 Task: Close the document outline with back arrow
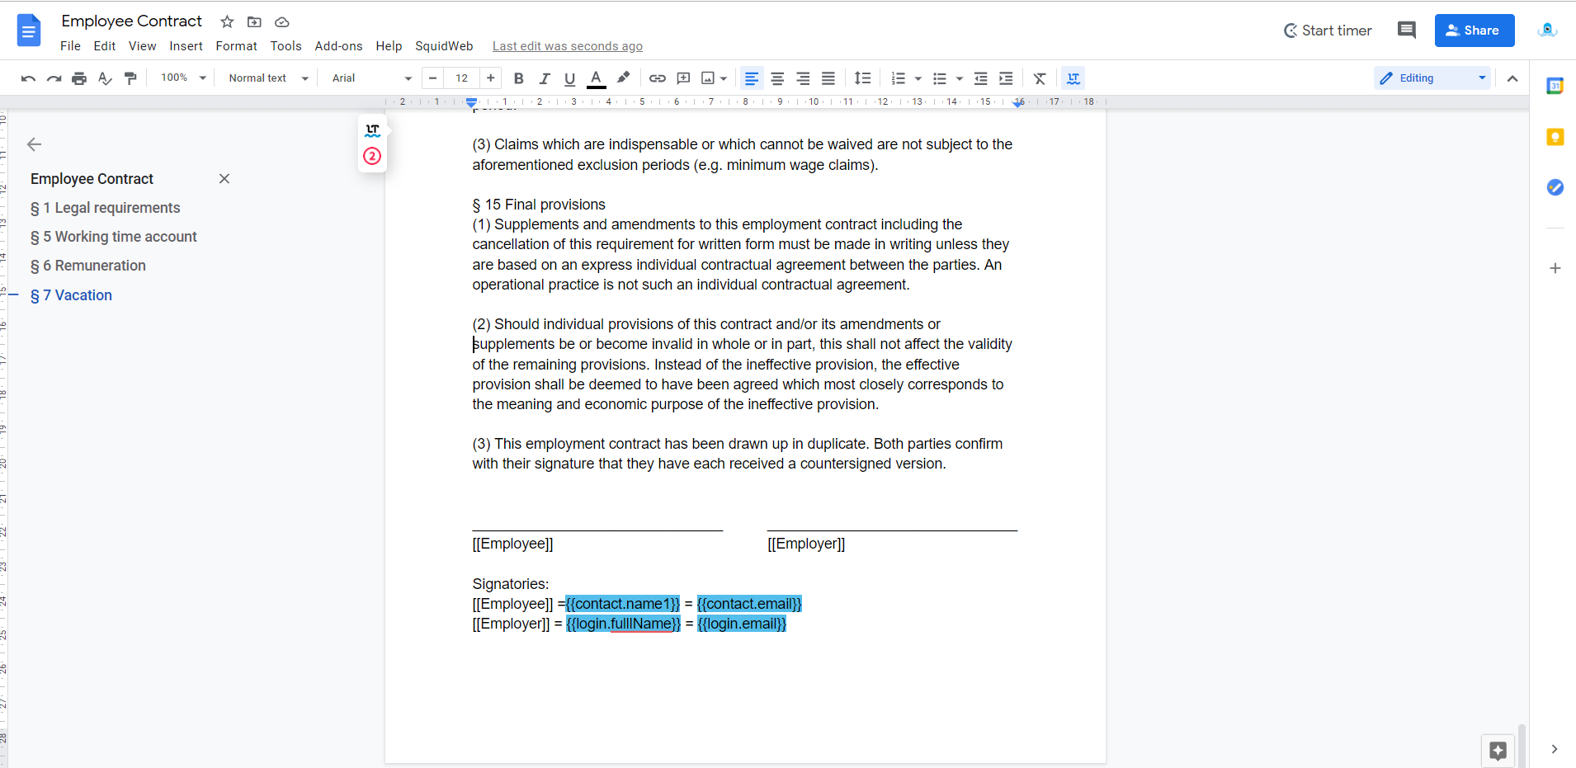(x=34, y=144)
